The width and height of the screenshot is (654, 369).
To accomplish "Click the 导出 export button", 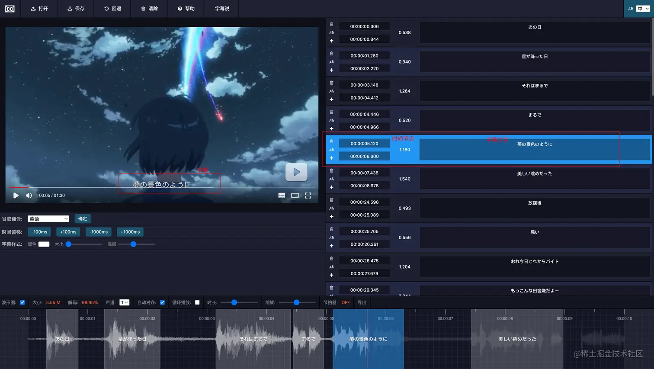I will (x=362, y=302).
